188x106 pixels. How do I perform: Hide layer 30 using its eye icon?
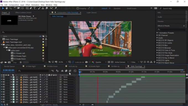[2, 84]
